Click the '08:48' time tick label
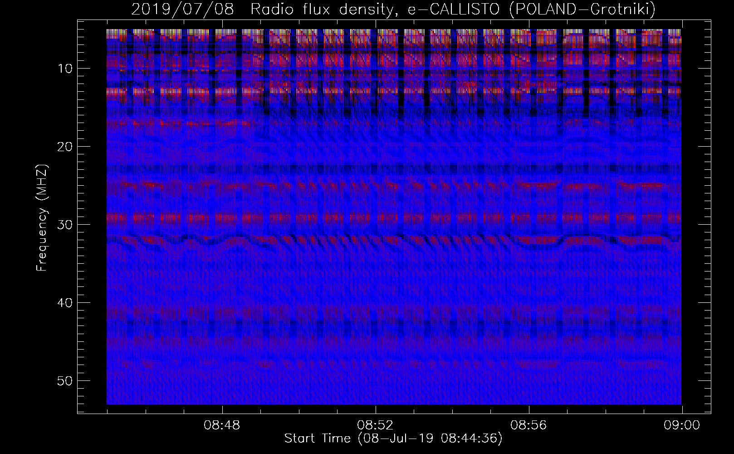This screenshot has width=734, height=454. click(222, 425)
